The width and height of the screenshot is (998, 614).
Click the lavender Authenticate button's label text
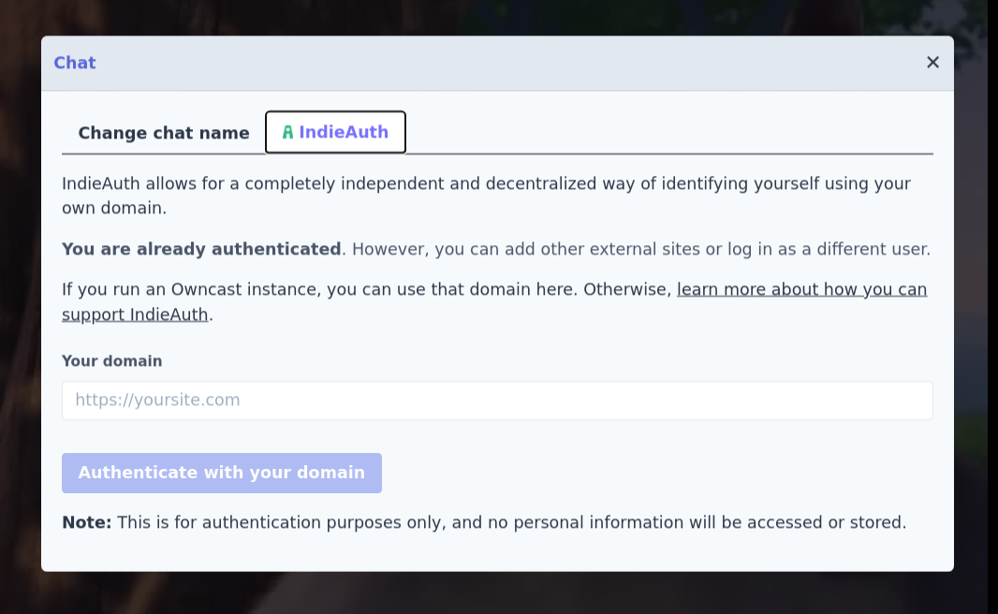pyautogui.click(x=221, y=473)
